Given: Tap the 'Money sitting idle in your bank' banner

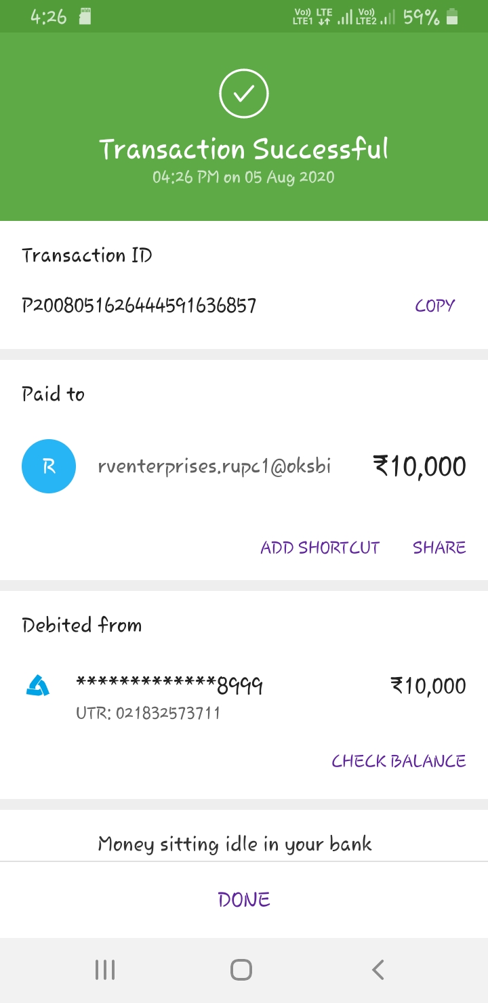Looking at the screenshot, I should pos(235,844).
